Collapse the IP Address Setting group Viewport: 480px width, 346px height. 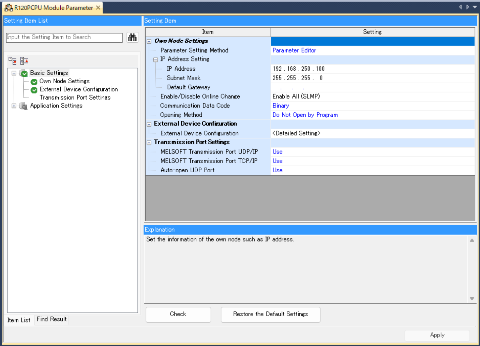(x=155, y=60)
